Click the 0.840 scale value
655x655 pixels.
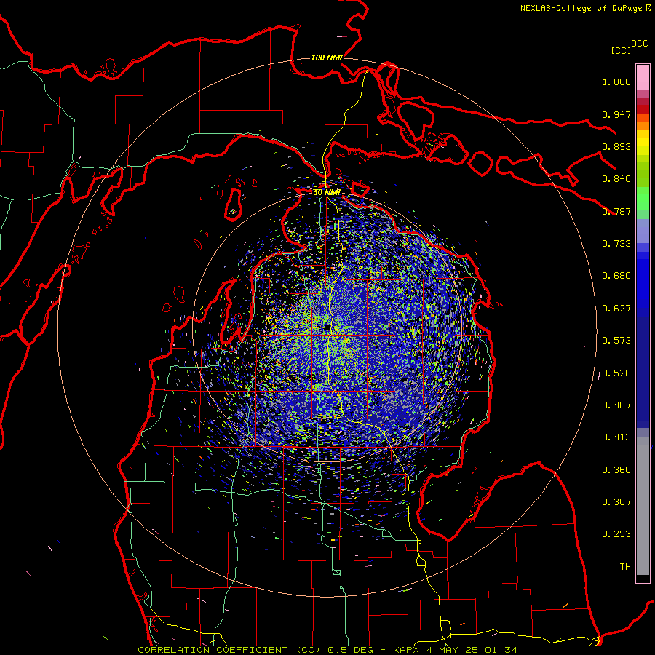click(x=616, y=179)
